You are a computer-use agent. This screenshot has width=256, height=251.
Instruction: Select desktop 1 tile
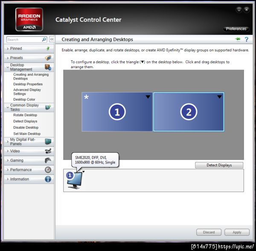pyautogui.click(x=117, y=112)
